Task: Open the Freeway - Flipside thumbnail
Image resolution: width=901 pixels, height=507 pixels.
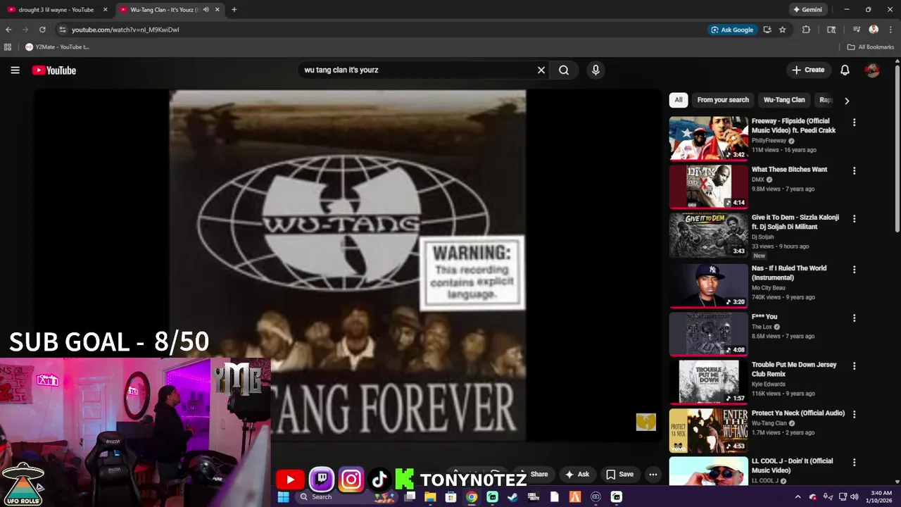Action: coord(708,138)
